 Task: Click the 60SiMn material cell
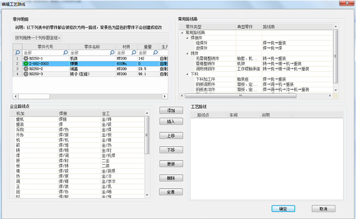127,63
